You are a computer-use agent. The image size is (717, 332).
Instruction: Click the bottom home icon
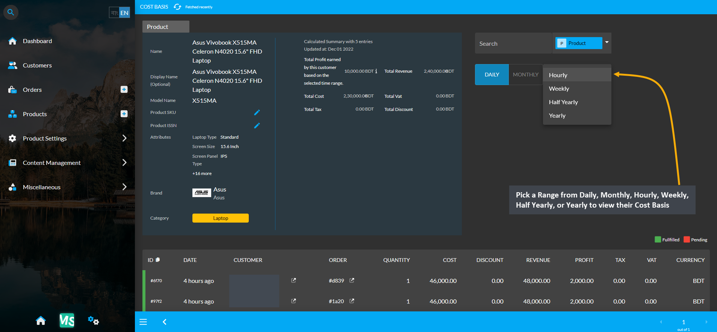[x=41, y=321]
